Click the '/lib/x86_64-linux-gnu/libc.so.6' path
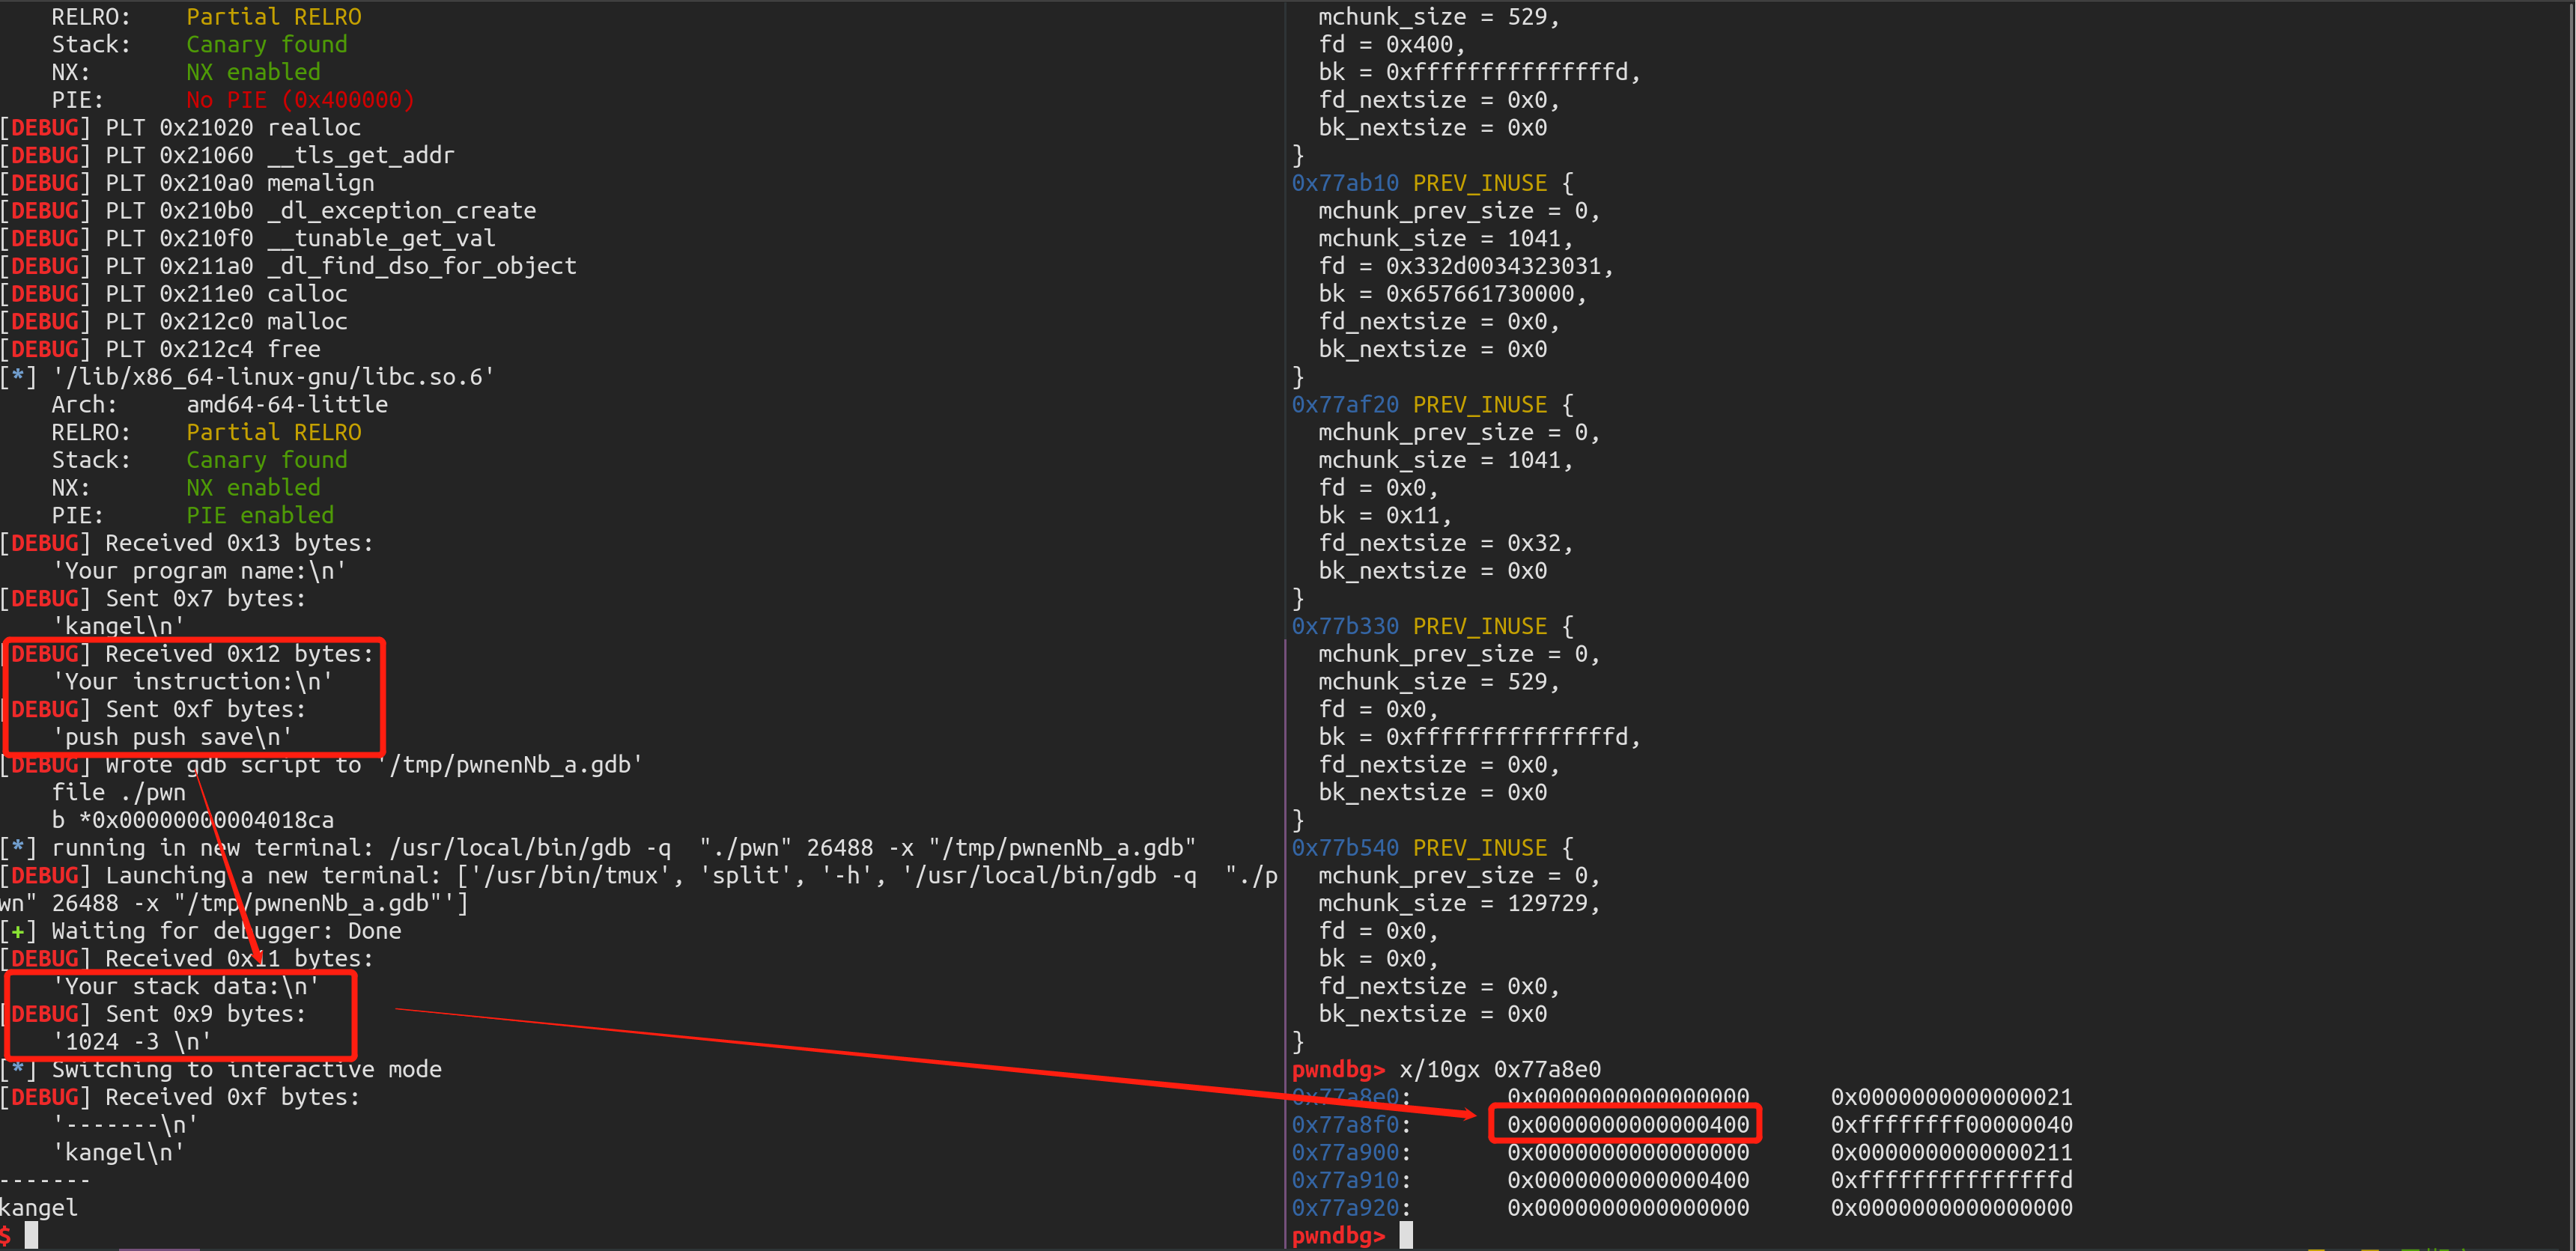This screenshot has width=2576, height=1251. (x=273, y=377)
